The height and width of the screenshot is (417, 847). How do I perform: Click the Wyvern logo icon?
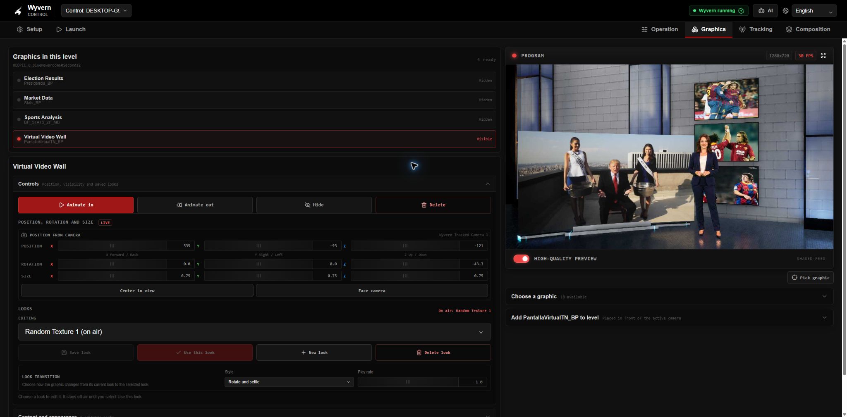(18, 11)
